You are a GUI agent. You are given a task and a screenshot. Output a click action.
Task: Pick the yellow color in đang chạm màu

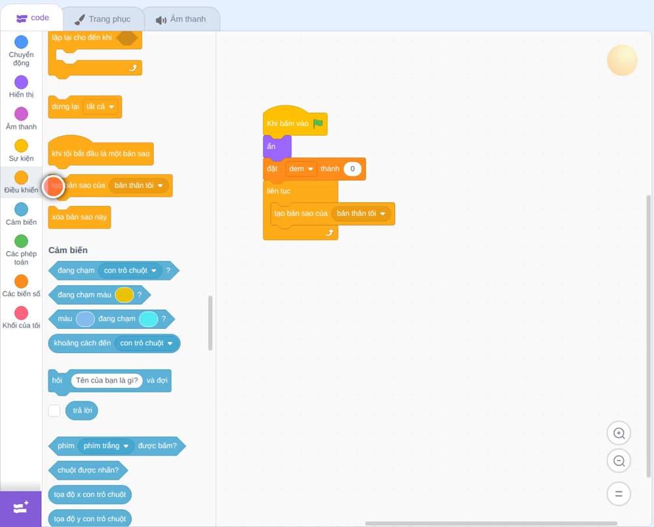pos(124,295)
